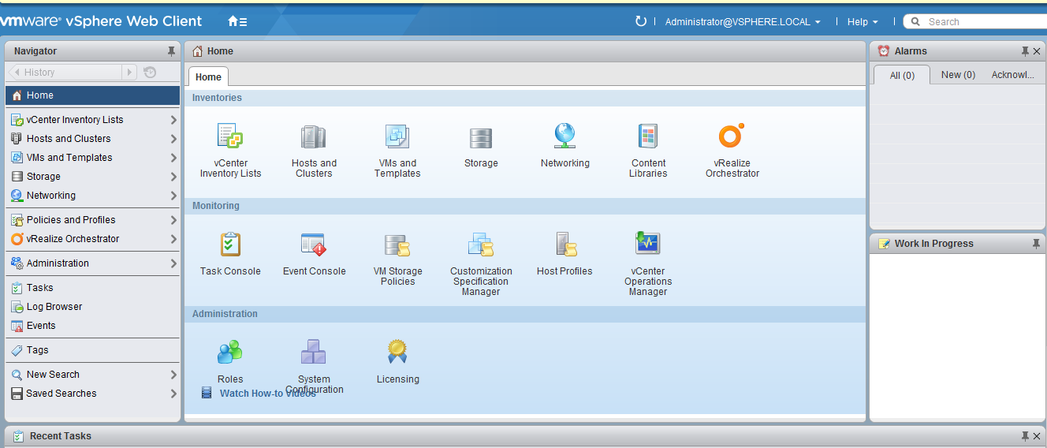This screenshot has width=1047, height=448.
Task: Open vCenter Operations Manager icon
Action: coord(648,243)
